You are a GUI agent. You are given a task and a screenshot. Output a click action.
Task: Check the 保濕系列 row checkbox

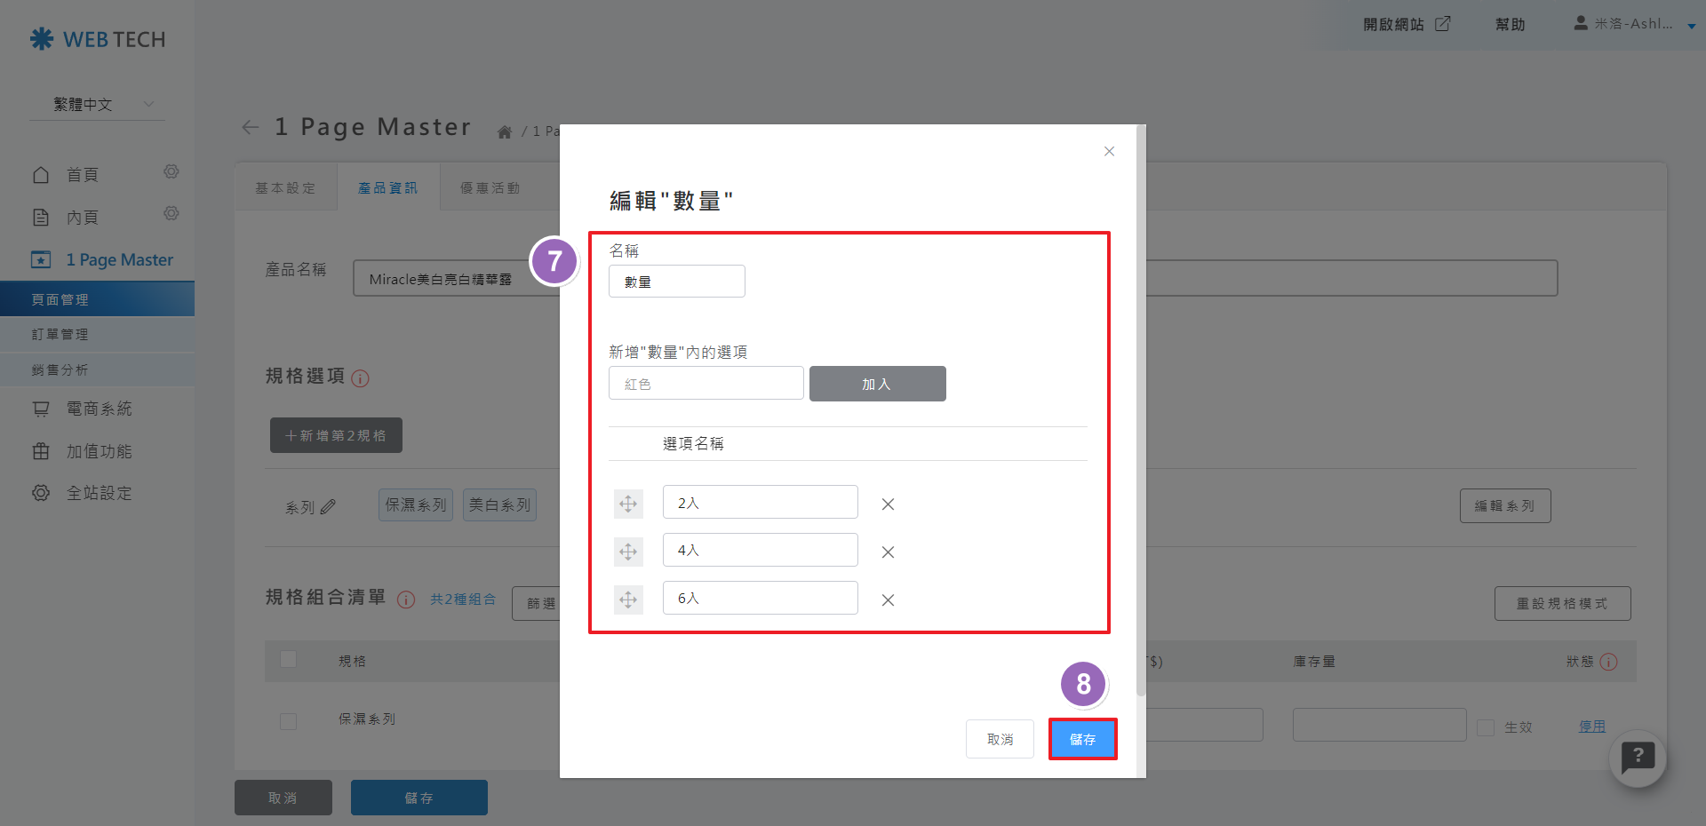(x=288, y=721)
